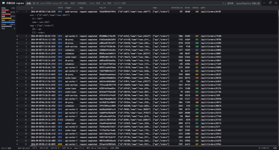Toggle FATAL level filter in sidebar
This screenshot has height=150, width=279.
click(8, 8)
